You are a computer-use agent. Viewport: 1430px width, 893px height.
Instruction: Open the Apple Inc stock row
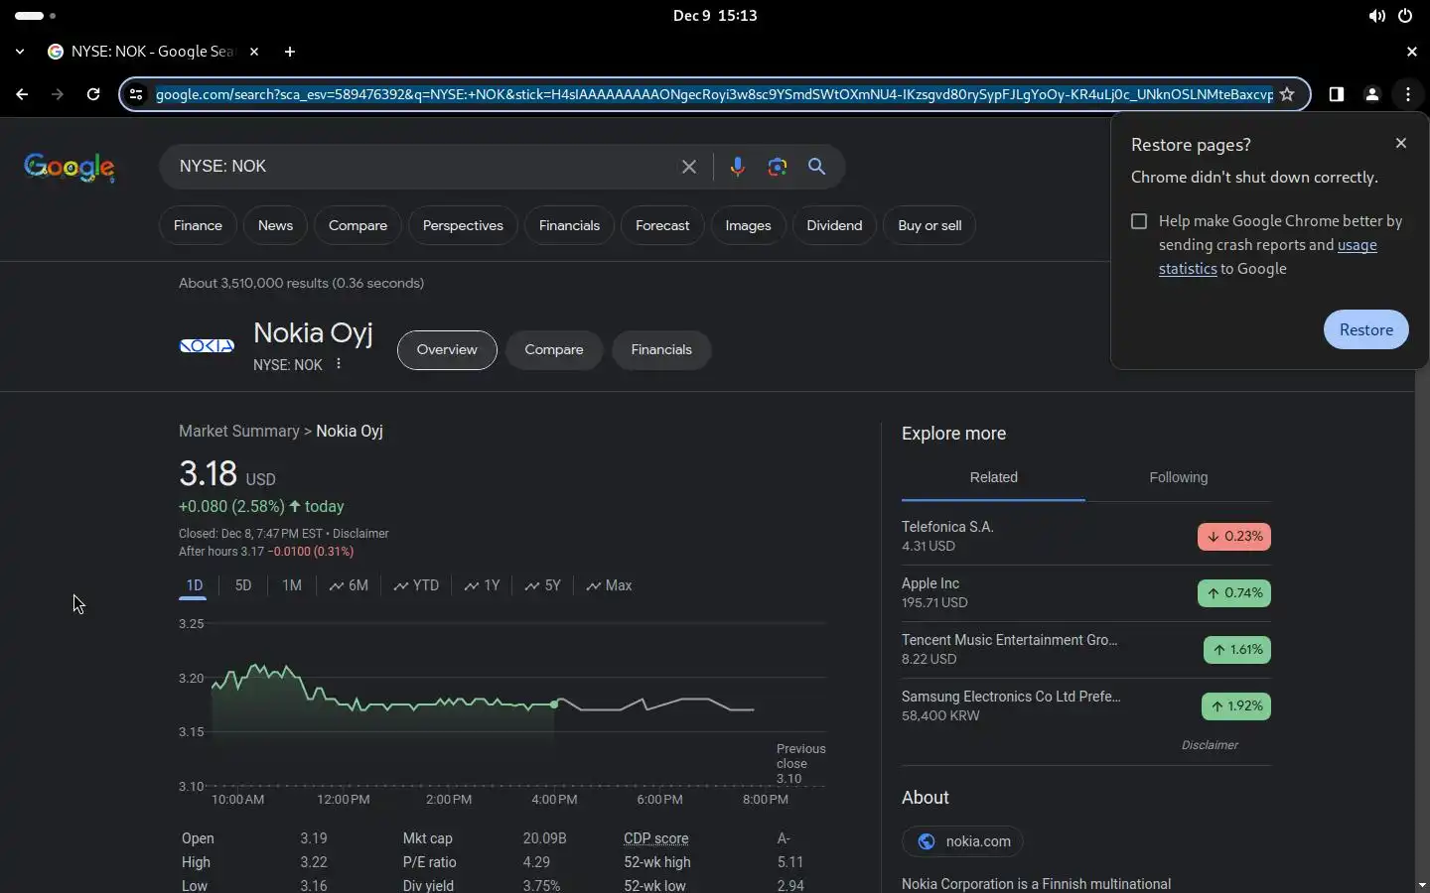[x=1085, y=592]
